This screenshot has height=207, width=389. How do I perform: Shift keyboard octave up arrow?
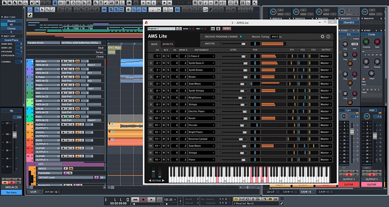163,180
